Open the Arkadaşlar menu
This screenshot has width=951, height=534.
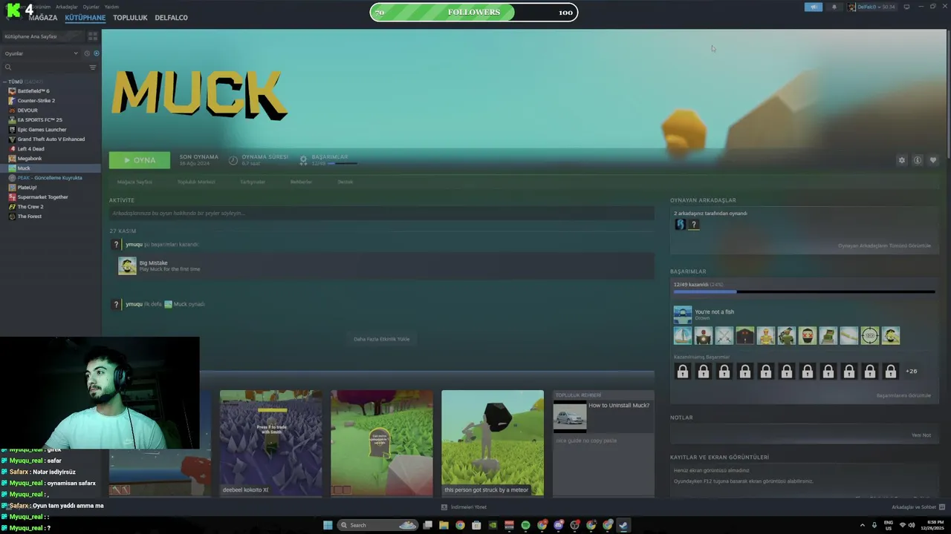(x=67, y=7)
